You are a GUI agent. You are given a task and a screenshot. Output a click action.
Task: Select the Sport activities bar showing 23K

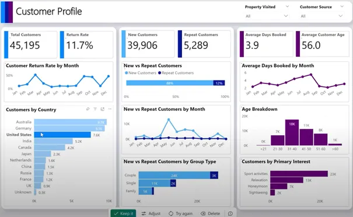coord(299,174)
